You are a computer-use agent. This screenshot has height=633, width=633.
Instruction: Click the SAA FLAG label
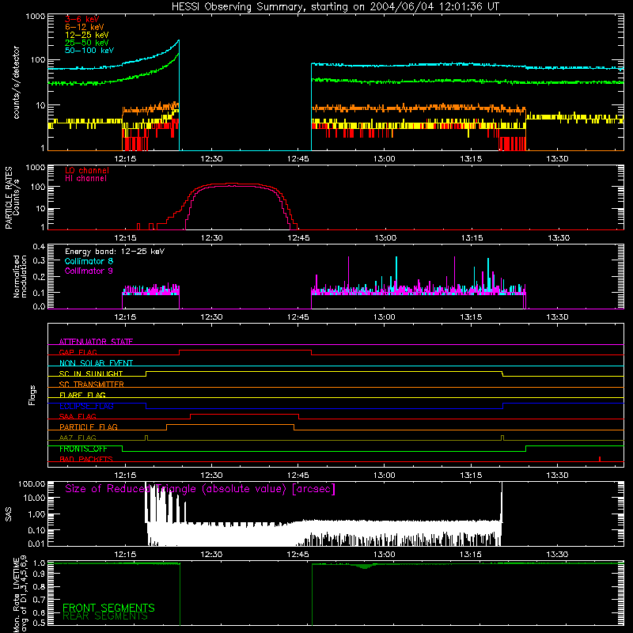78,416
